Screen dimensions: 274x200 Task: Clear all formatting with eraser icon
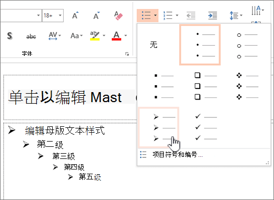(x=118, y=15)
